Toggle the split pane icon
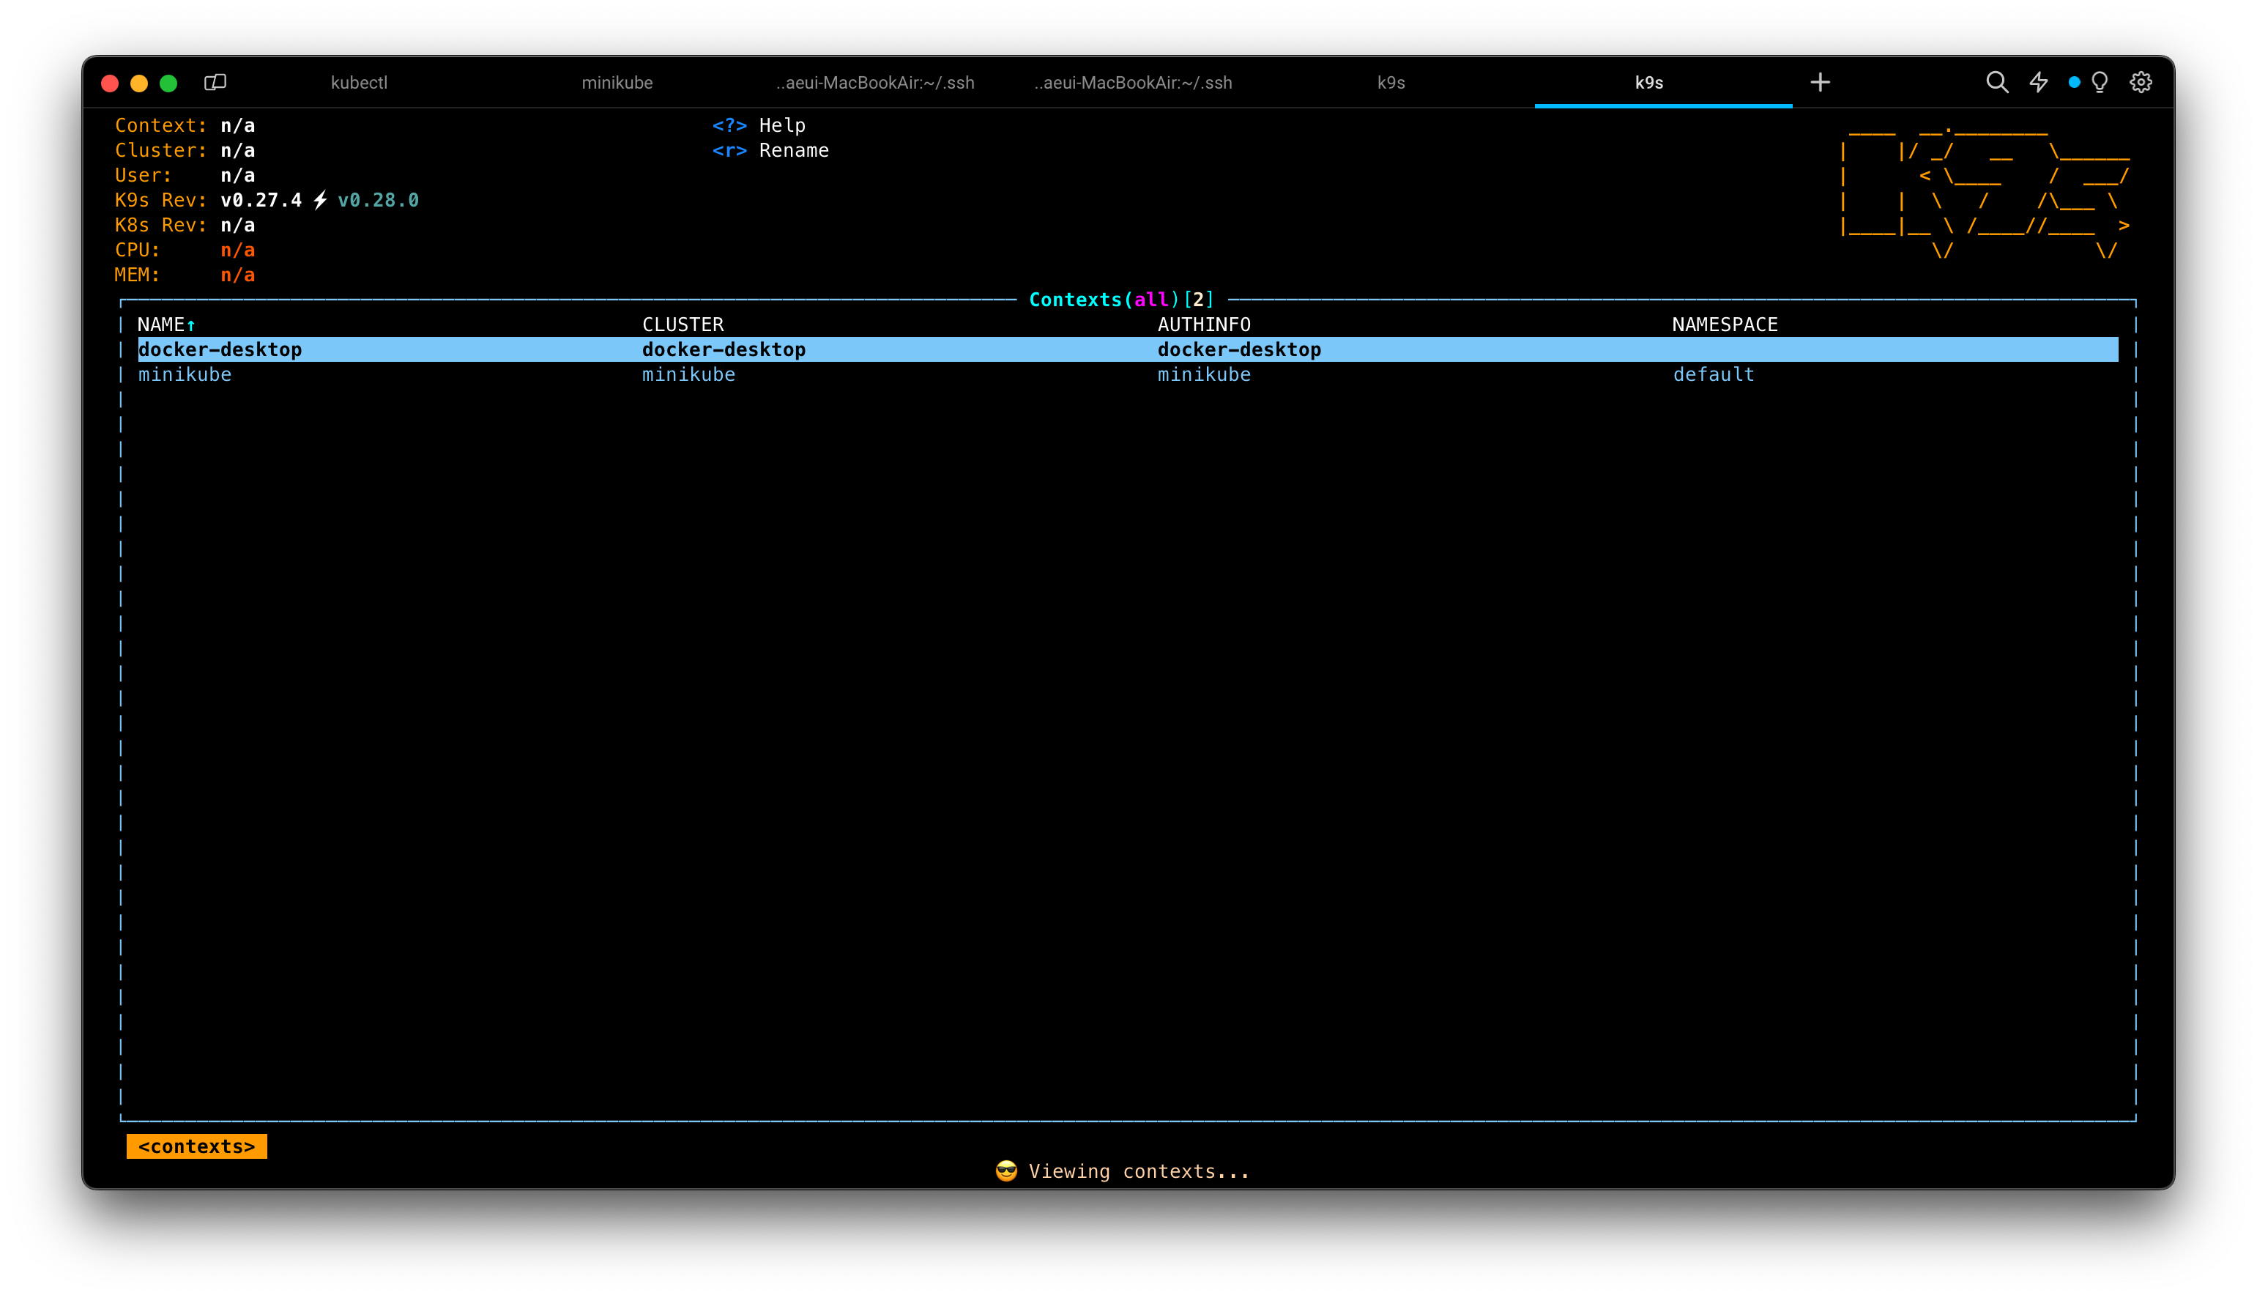 215,83
